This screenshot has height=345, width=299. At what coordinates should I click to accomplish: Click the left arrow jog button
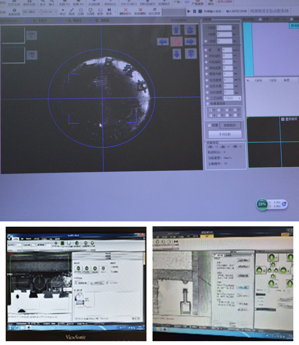tap(163, 42)
